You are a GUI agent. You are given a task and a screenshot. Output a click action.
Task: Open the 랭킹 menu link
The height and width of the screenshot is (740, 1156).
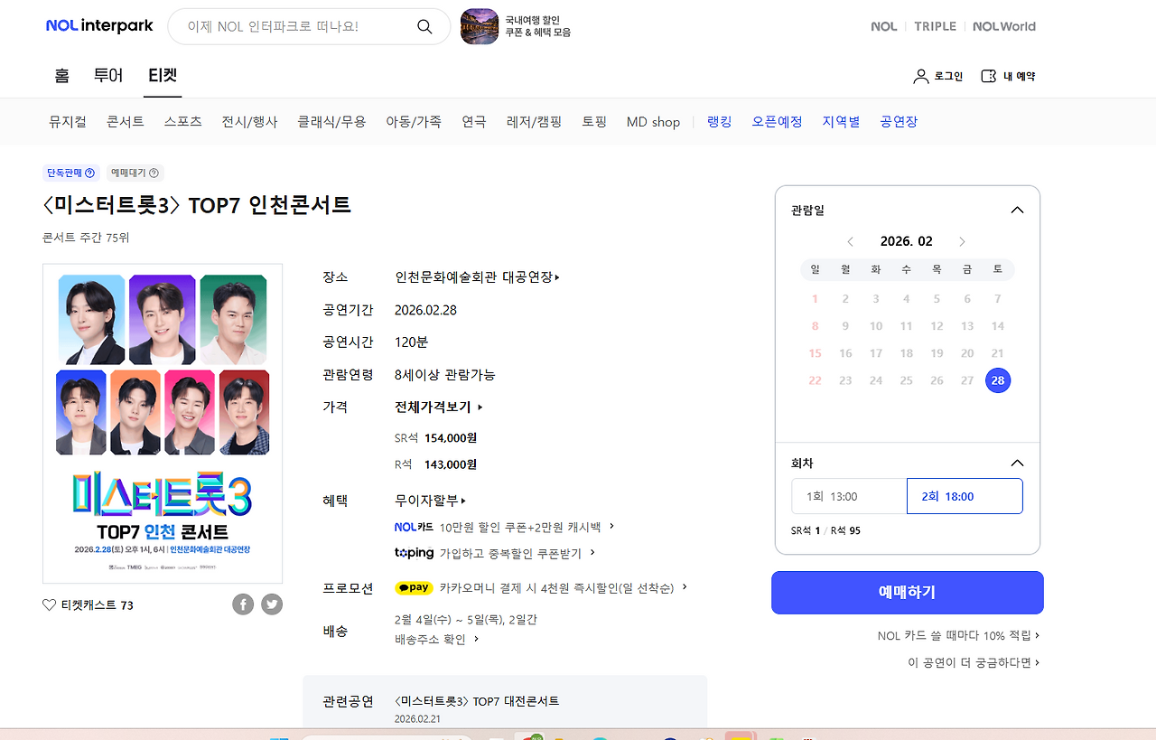coord(720,121)
